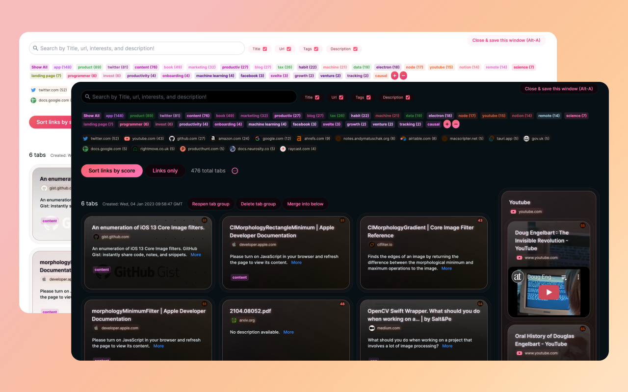Click Sort links by score button

click(x=112, y=171)
